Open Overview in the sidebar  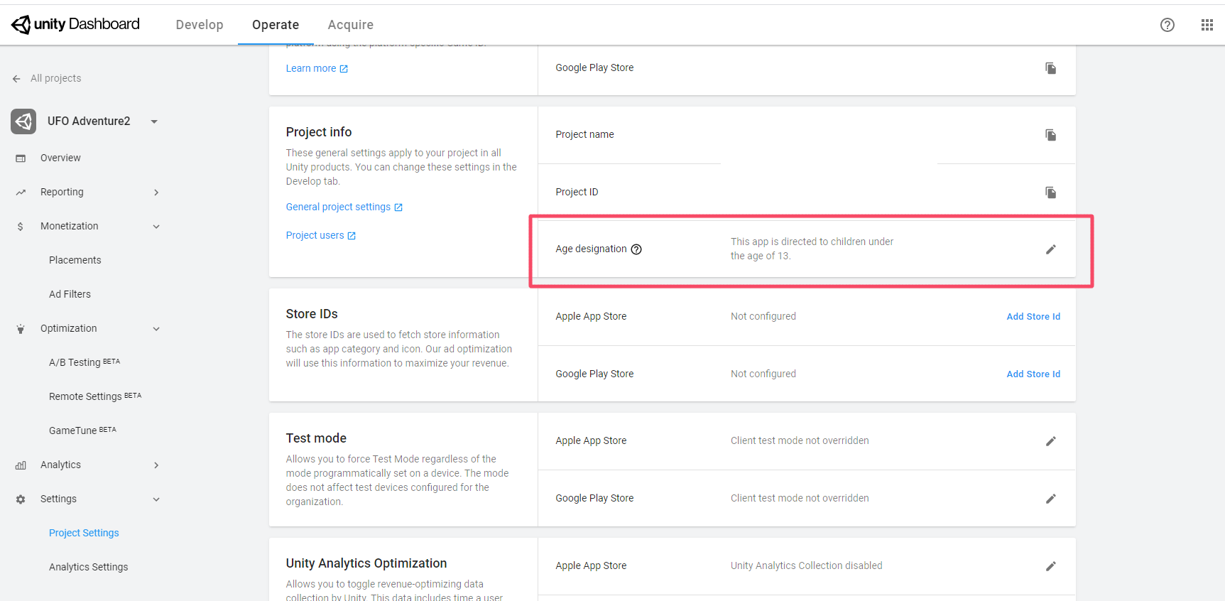click(60, 158)
